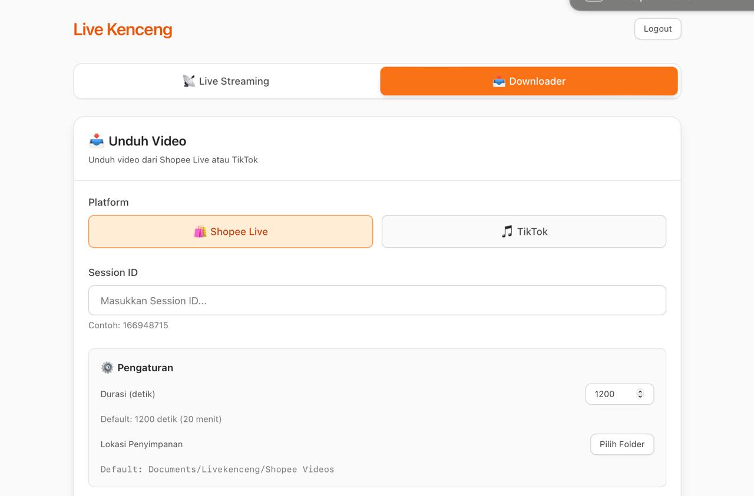This screenshot has height=496, width=754.
Task: Choose TikTok as the platform
Action: pos(524,232)
